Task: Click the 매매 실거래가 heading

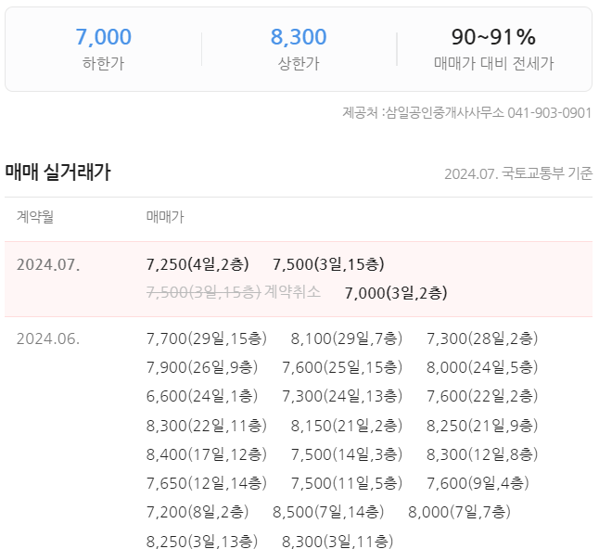Action: click(x=58, y=172)
